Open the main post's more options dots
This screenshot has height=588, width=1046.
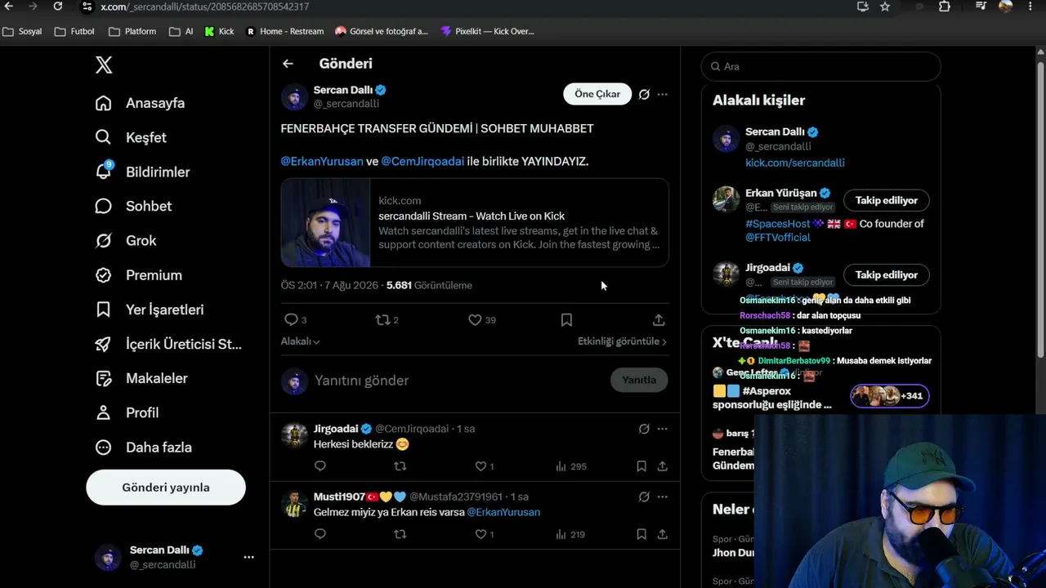click(662, 94)
